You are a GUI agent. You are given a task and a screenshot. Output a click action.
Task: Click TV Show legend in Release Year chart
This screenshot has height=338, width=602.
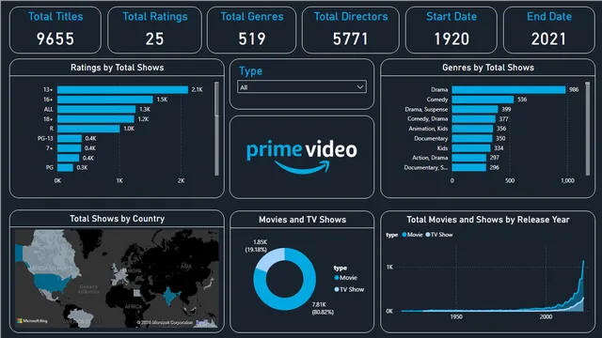[x=439, y=235]
